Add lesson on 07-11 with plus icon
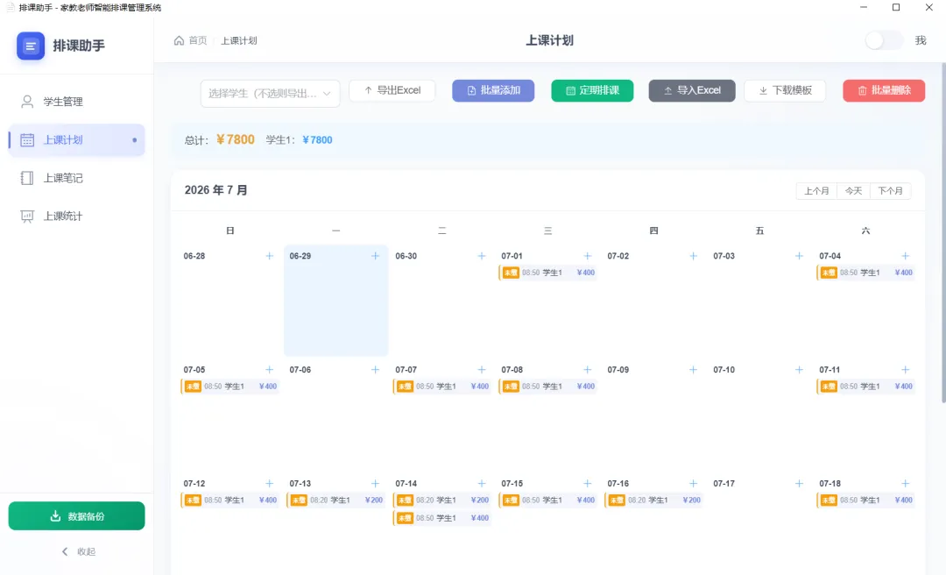Image resolution: width=946 pixels, height=575 pixels. coord(905,370)
